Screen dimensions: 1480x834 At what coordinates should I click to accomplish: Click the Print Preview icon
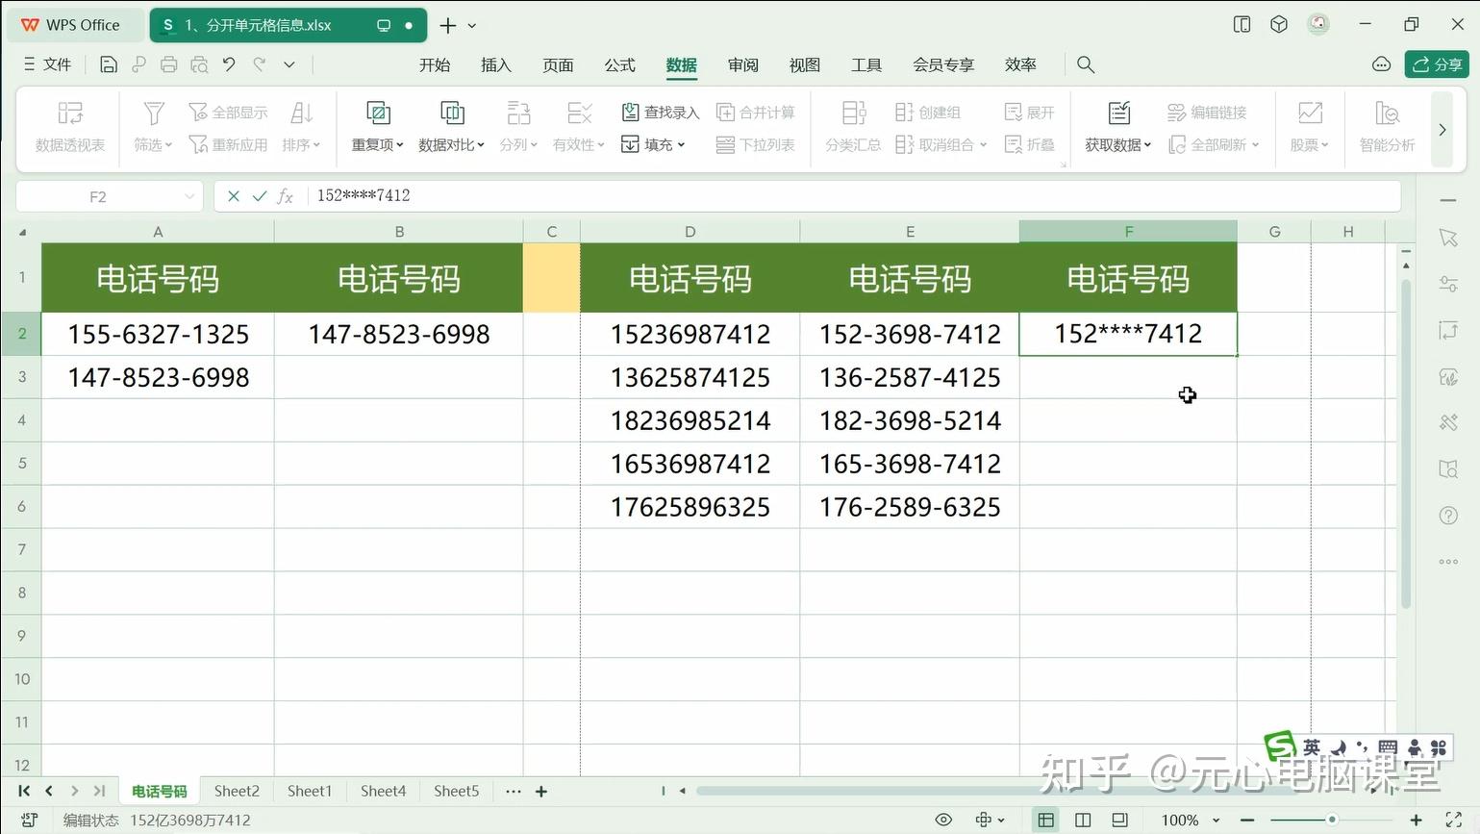(199, 64)
